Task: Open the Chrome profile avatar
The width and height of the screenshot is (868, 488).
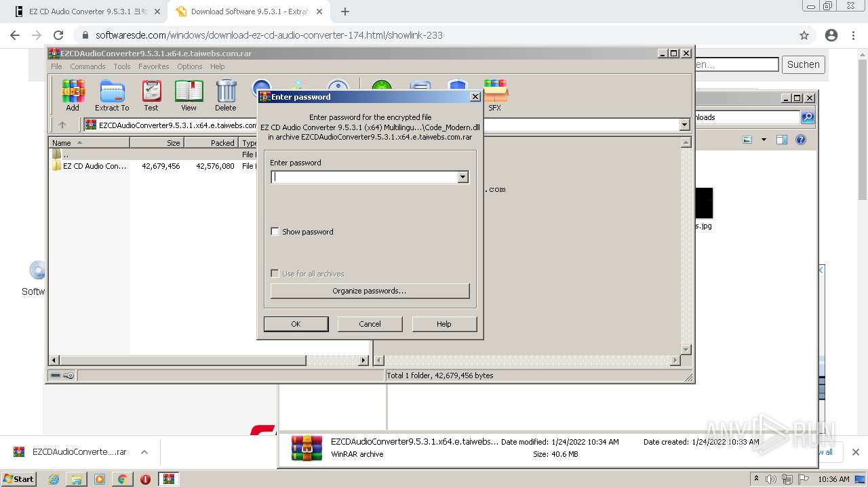Action: (x=831, y=35)
